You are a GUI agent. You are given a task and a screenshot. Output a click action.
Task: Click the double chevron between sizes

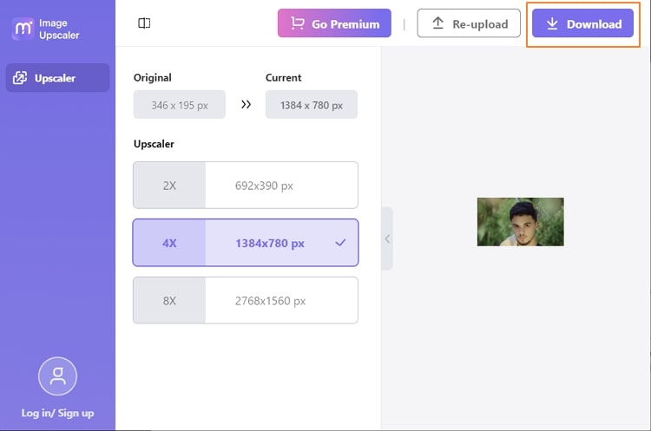[x=246, y=105]
